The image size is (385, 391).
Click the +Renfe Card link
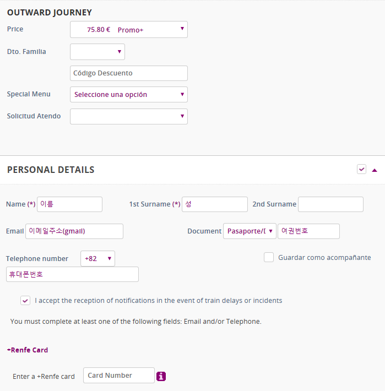click(x=28, y=350)
